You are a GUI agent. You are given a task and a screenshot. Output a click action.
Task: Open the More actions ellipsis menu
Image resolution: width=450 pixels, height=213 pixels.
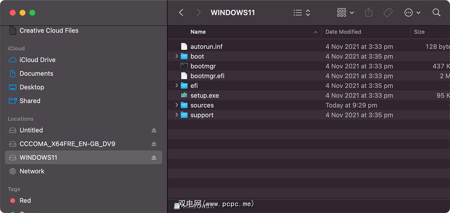click(412, 13)
